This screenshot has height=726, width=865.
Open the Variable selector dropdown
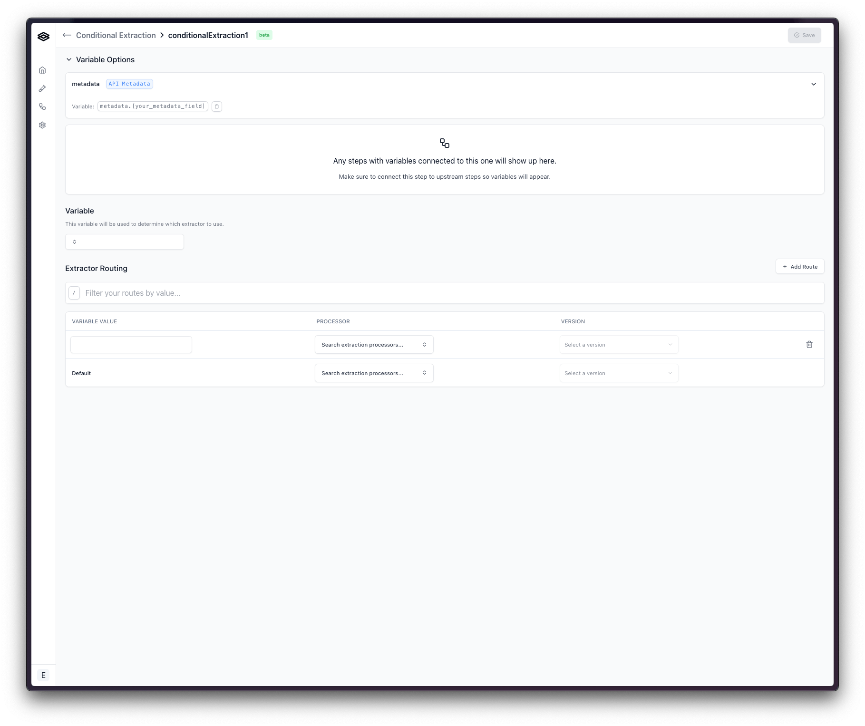[125, 242]
